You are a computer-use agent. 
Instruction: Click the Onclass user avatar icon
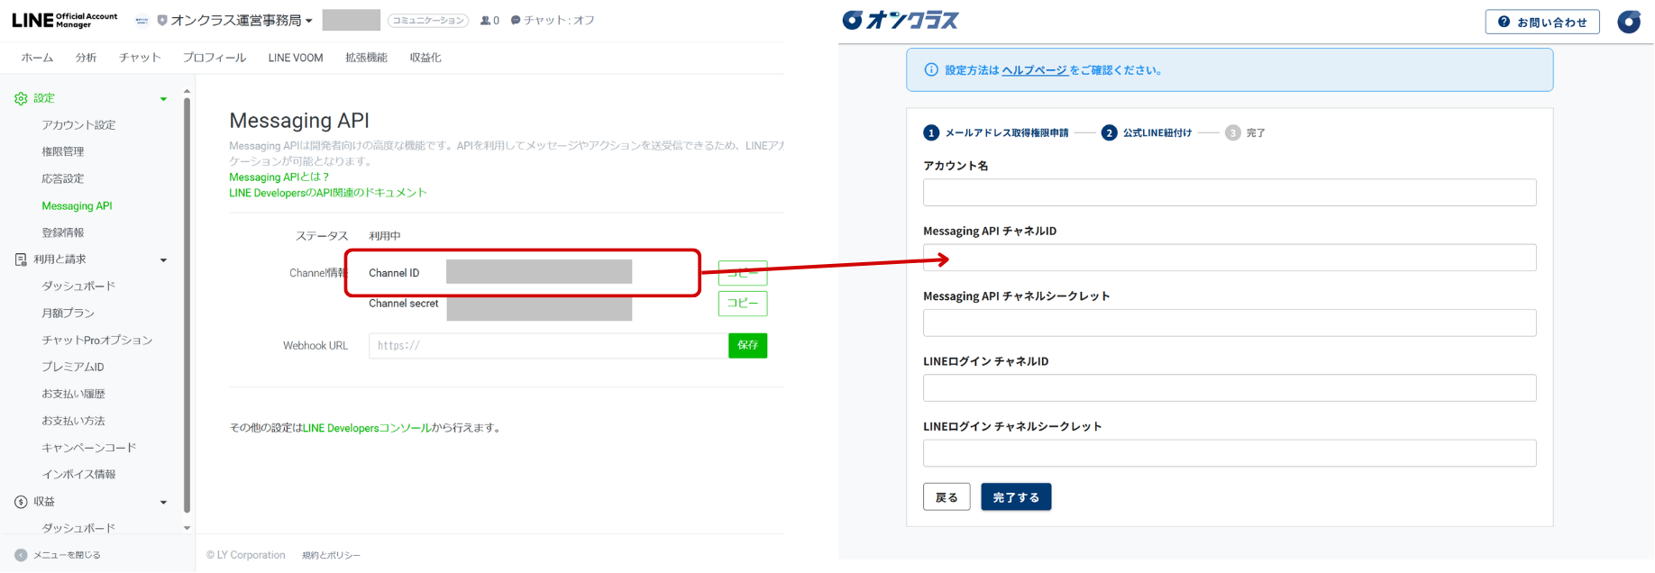[1629, 22]
